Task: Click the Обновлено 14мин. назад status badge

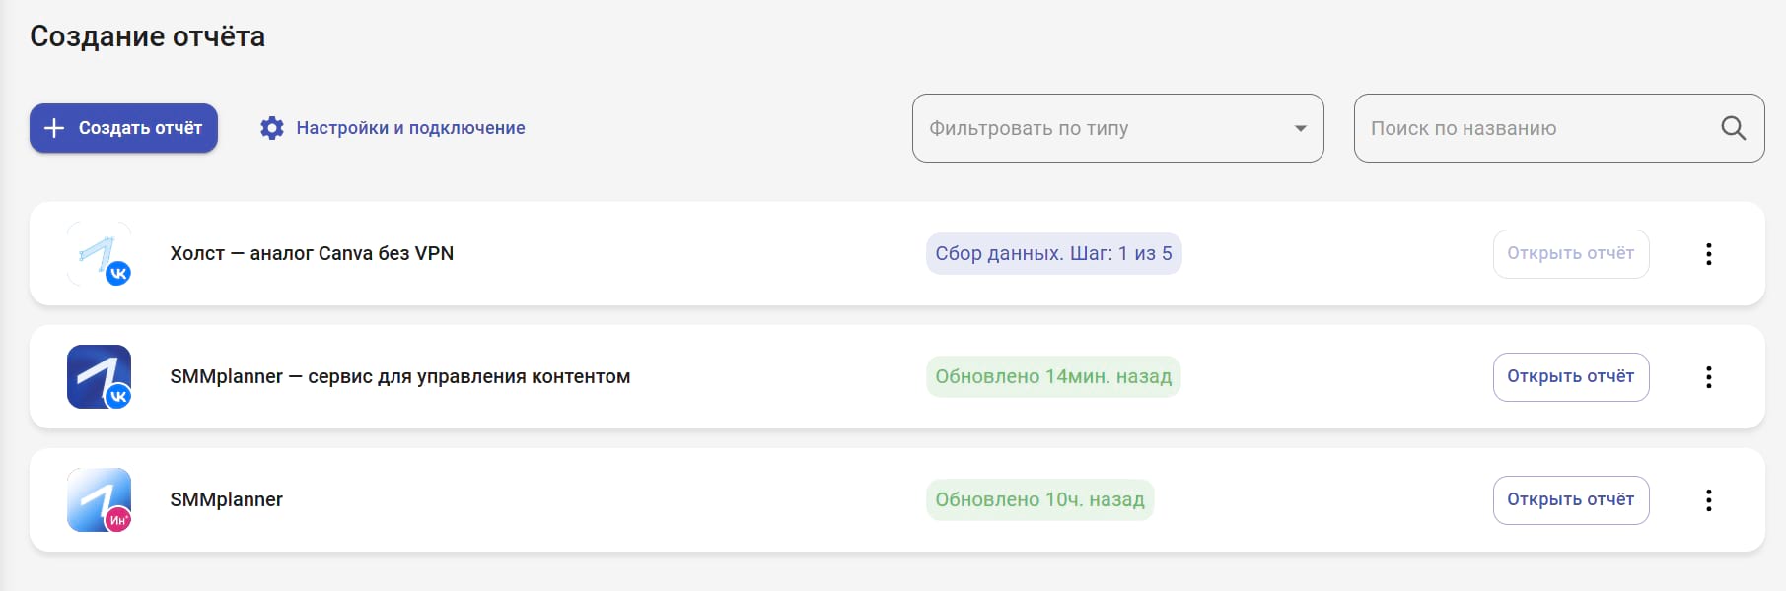Action: point(1053,376)
